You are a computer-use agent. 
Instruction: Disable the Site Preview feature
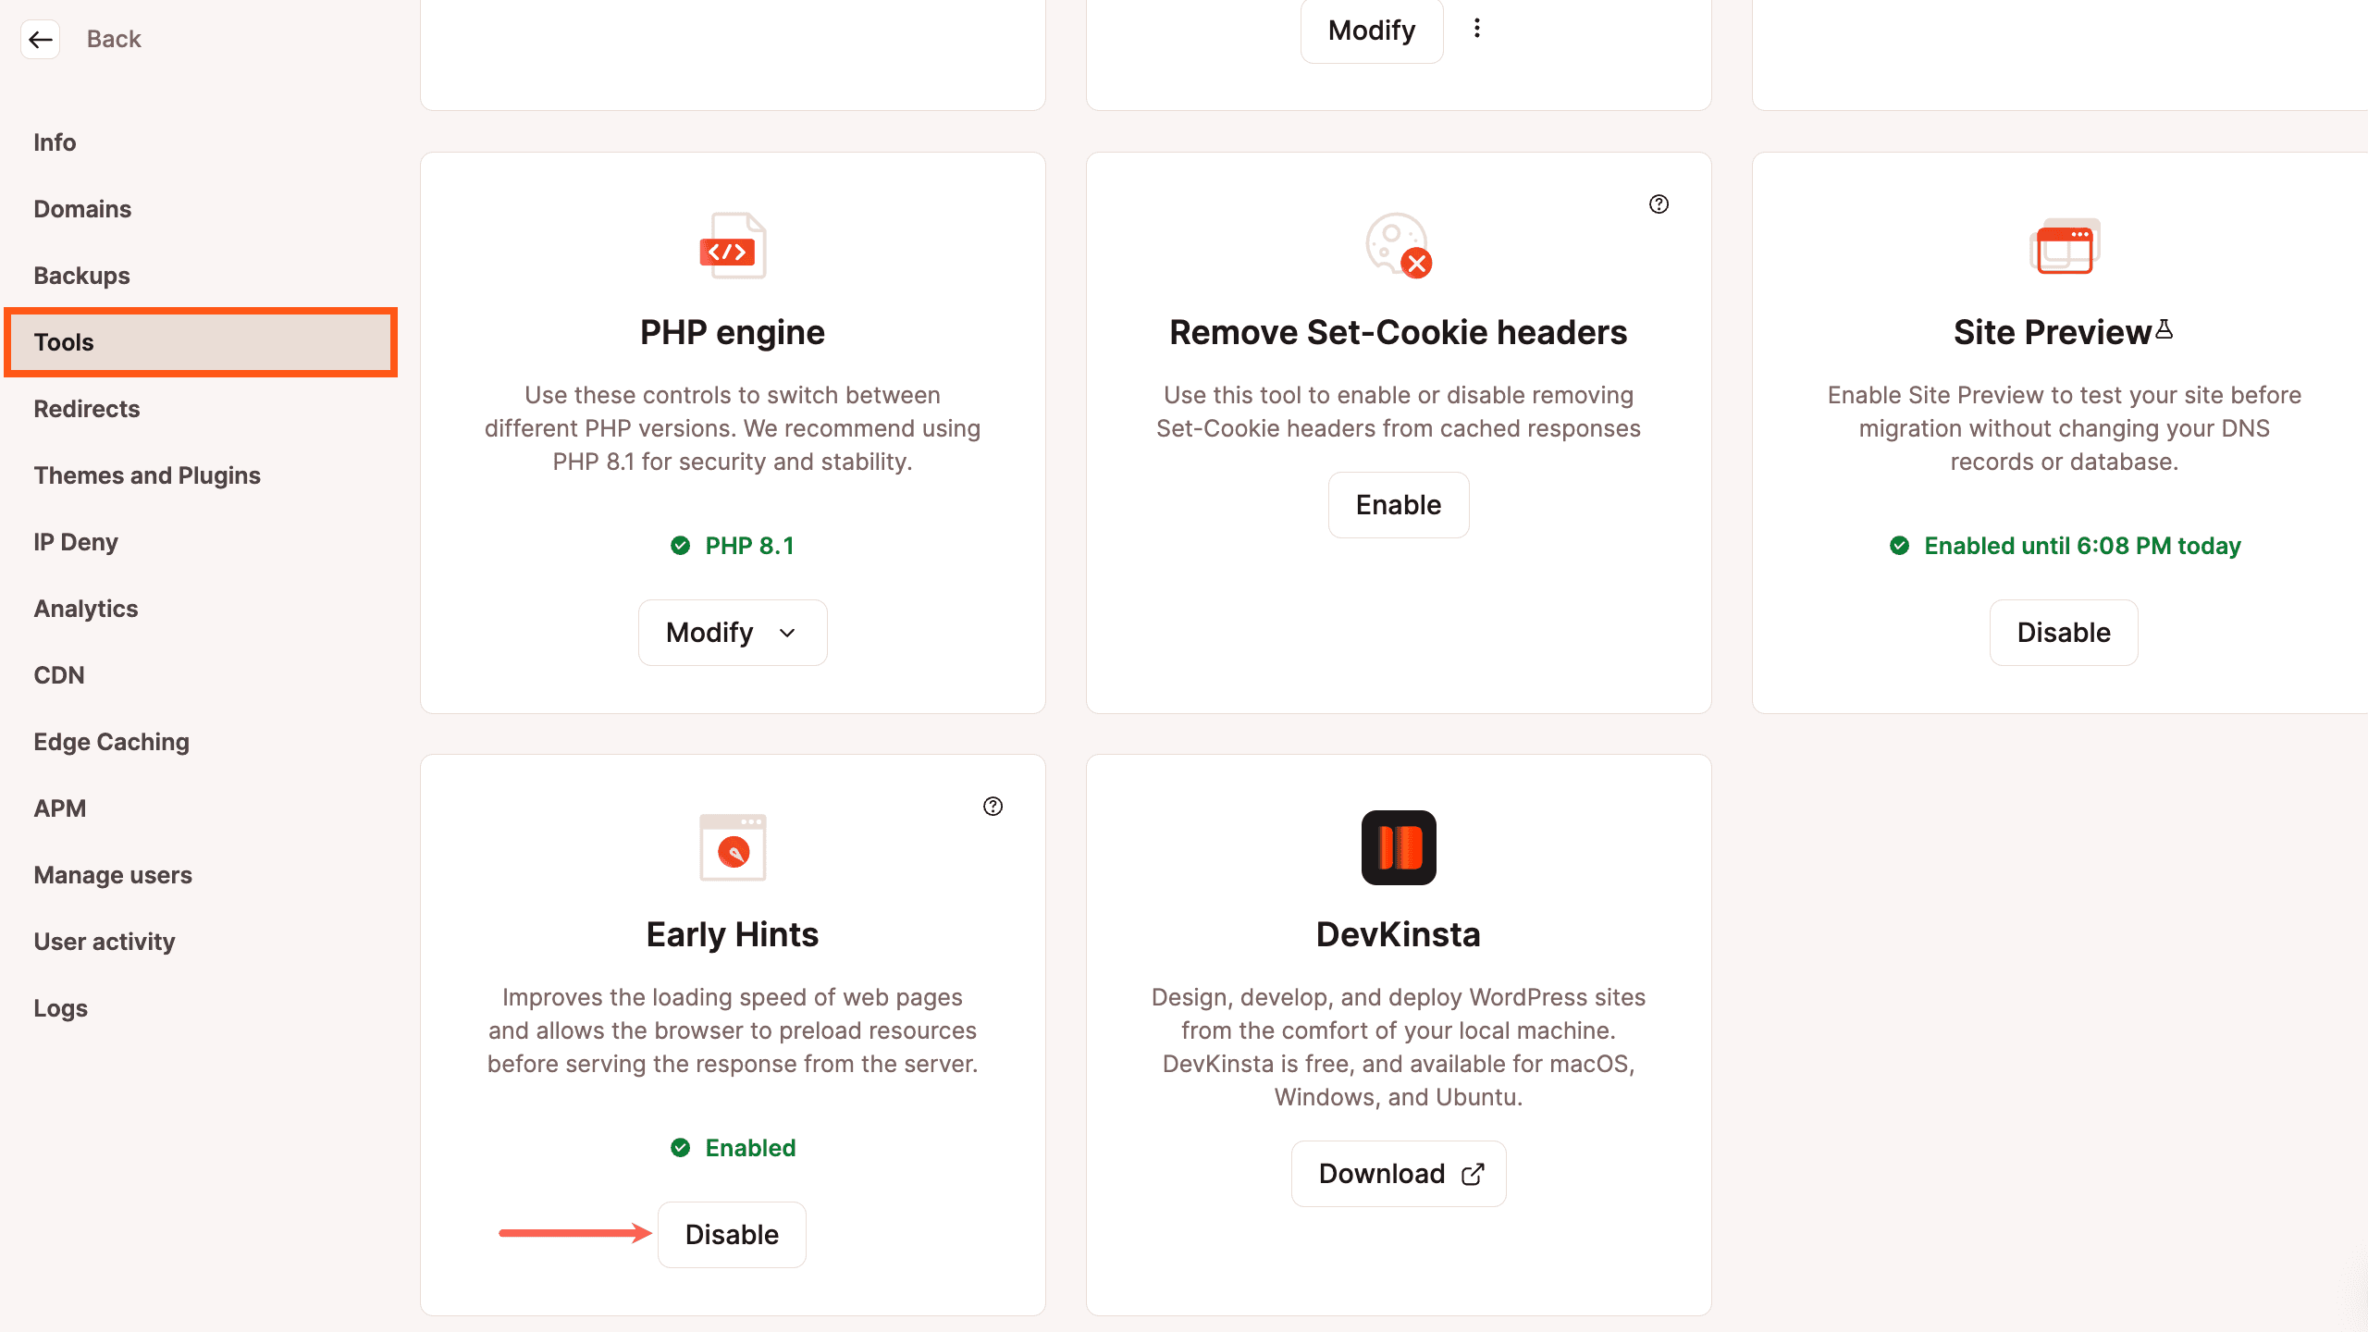click(x=2062, y=631)
